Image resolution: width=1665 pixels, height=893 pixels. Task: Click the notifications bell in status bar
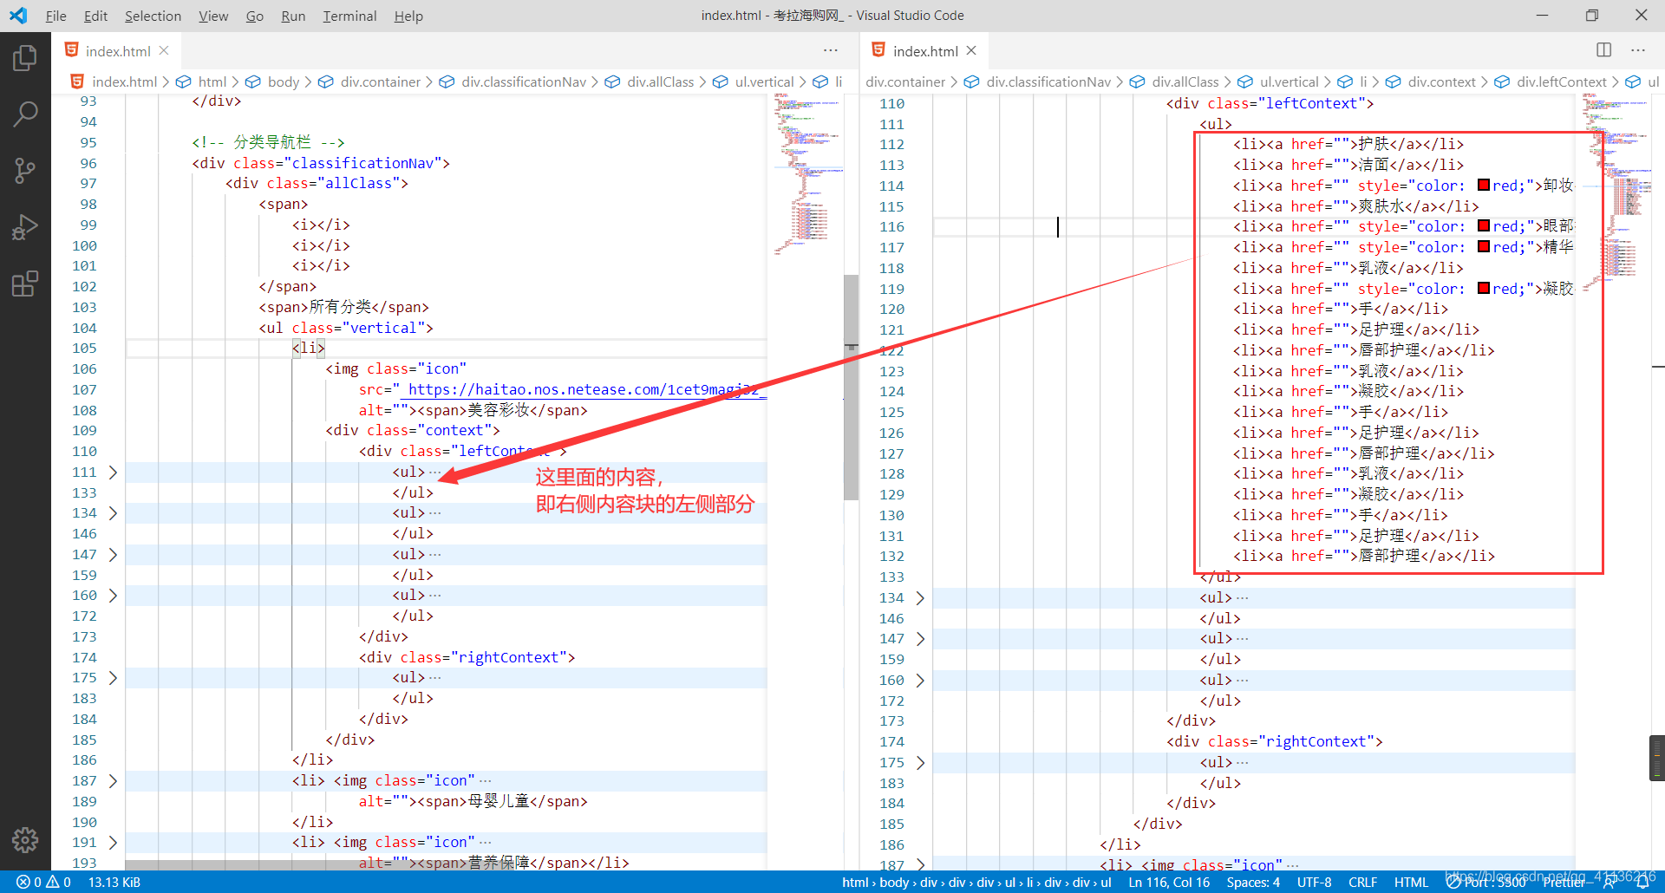[x=1642, y=882]
